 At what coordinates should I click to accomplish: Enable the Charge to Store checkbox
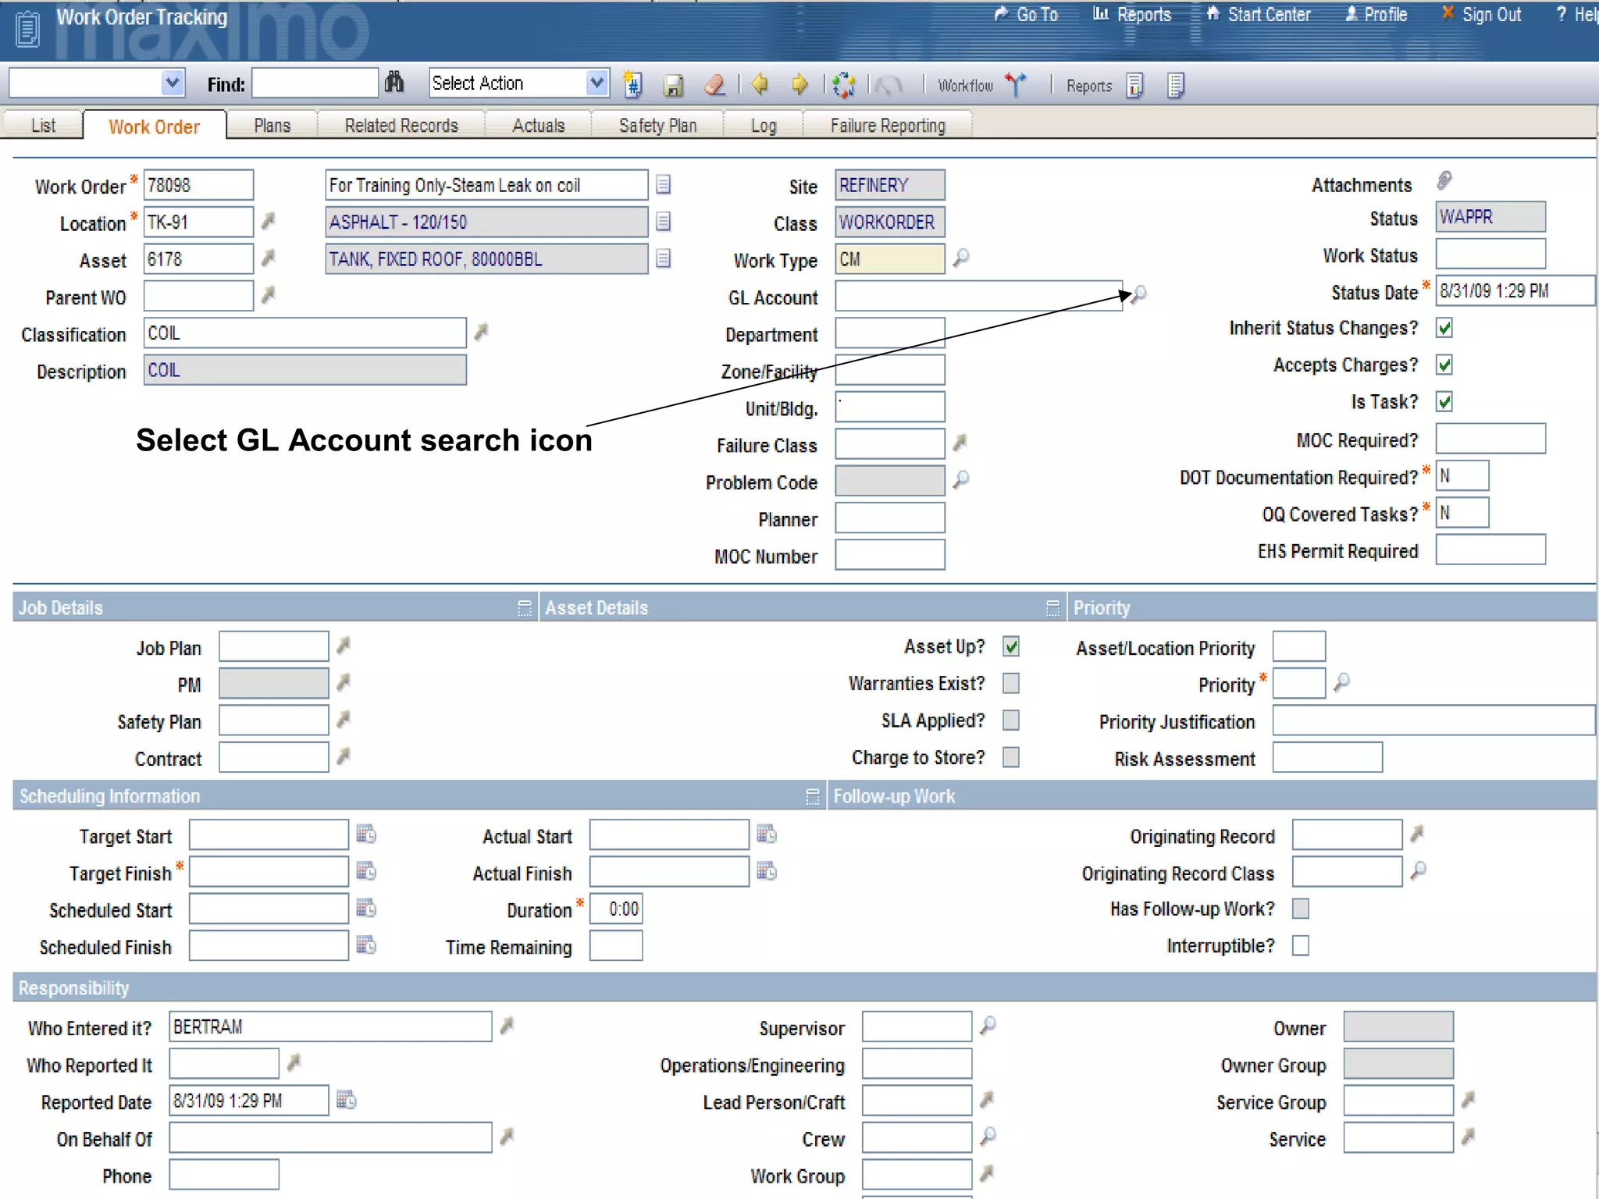1011,757
